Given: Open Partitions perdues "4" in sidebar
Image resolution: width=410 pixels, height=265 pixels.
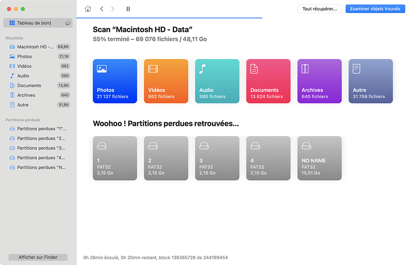Looking at the screenshot, I should 38,158.
